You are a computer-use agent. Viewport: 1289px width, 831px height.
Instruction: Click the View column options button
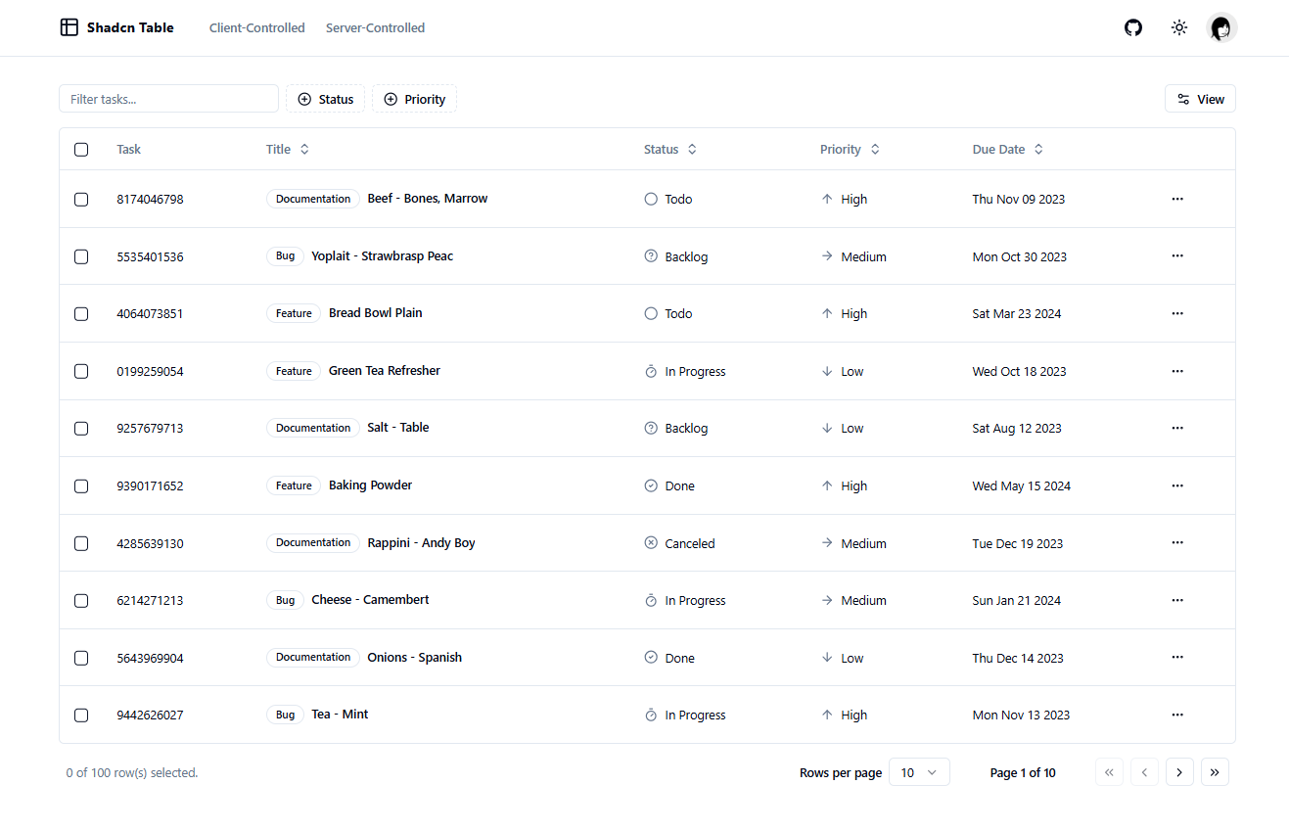(1200, 99)
